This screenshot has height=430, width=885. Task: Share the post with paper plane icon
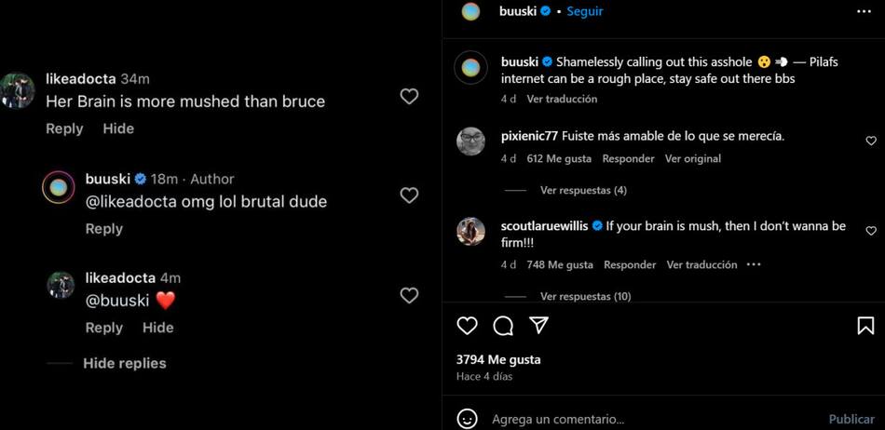pos(538,325)
